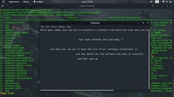Click the volume speaker icon

tap(167, 2)
